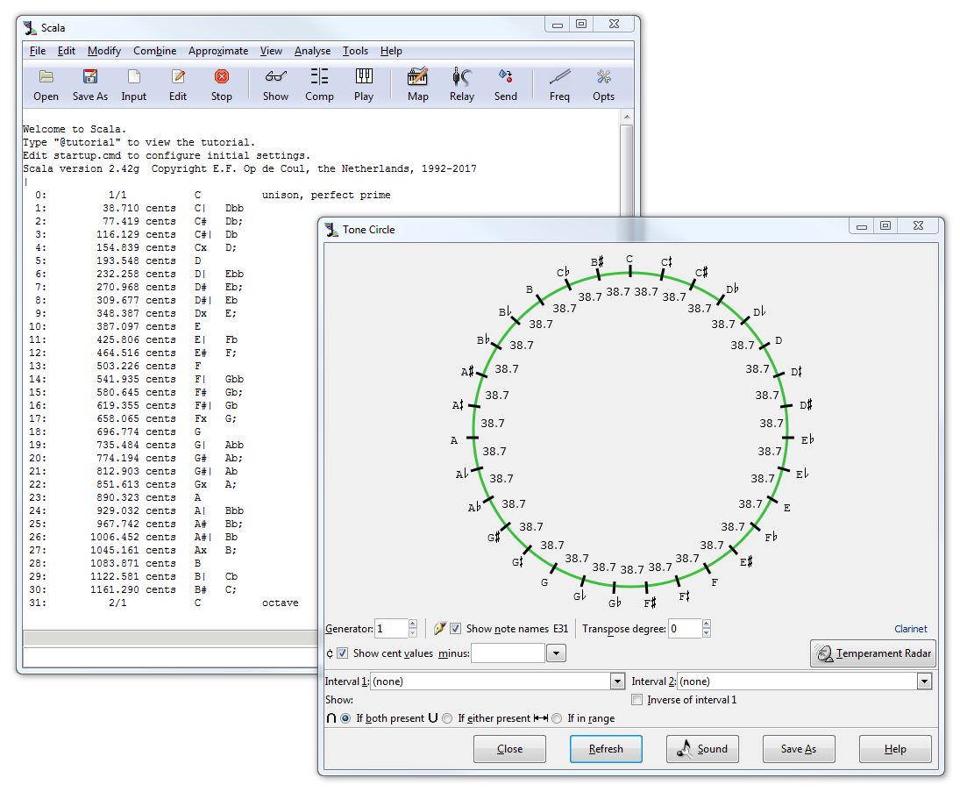Open the Analyse menu
Image resolution: width=960 pixels, height=792 pixels.
312,51
